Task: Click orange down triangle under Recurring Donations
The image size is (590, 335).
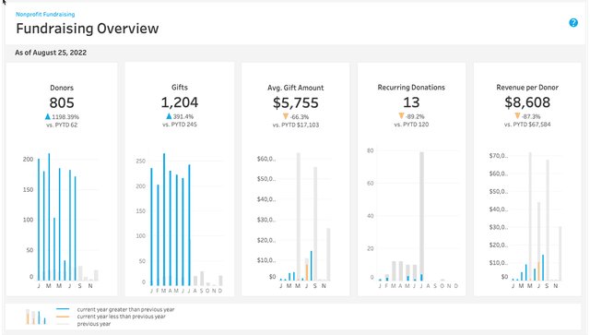Action: click(402, 116)
